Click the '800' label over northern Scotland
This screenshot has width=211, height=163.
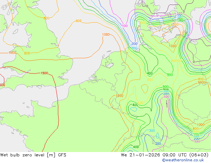tap(46, 18)
